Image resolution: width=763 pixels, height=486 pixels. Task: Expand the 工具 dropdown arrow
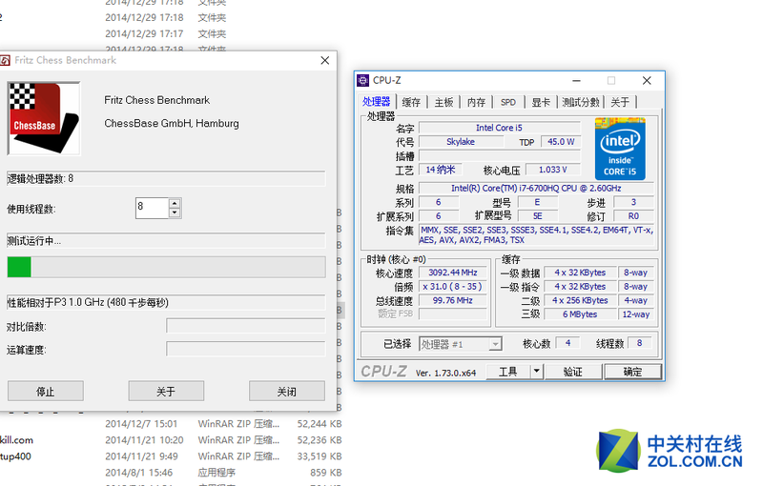[x=536, y=372]
